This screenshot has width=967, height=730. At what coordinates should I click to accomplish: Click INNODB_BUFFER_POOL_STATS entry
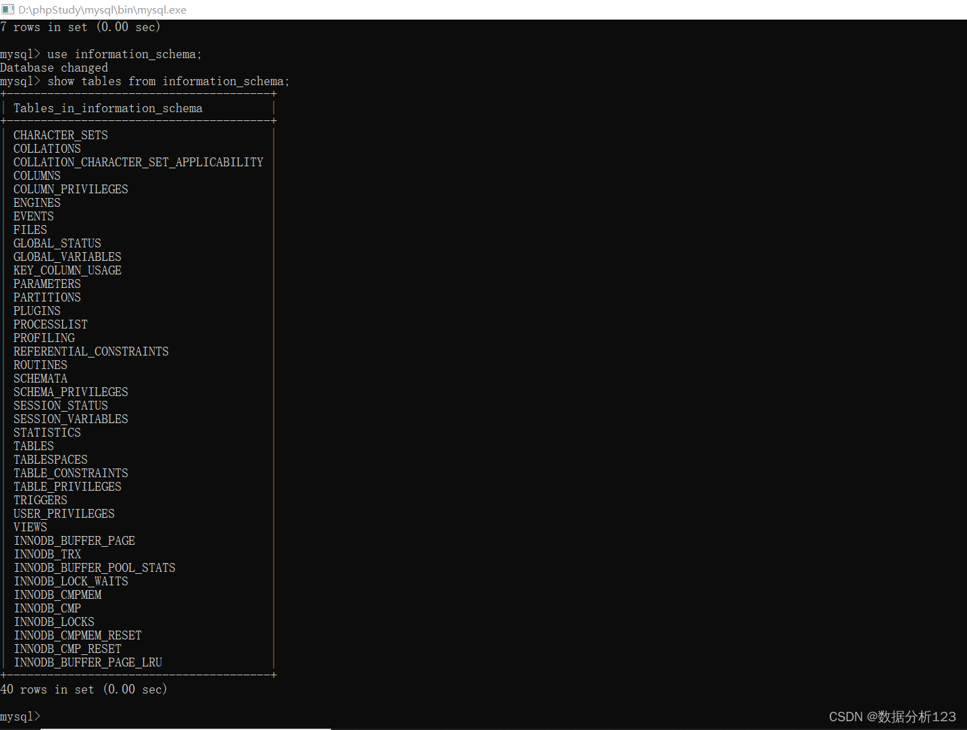(95, 568)
